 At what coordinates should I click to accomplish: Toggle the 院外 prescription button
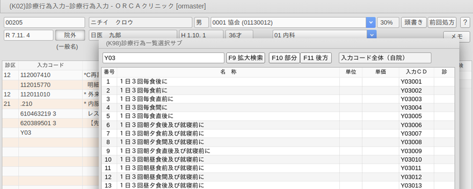click(70, 35)
